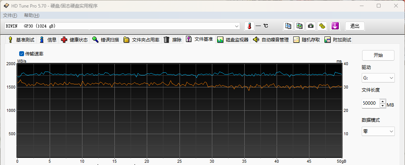Click the transfer rate graph area
The image size is (405, 165).
pyautogui.click(x=180, y=110)
